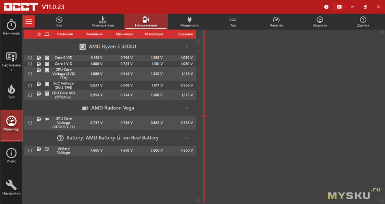Click voltage icon in Core 0 VID row
Image resolution: width=385 pixels, height=204 pixels.
pos(39,58)
